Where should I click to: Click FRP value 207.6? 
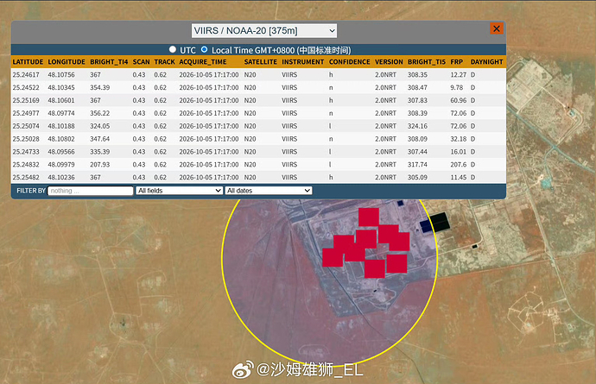point(459,165)
